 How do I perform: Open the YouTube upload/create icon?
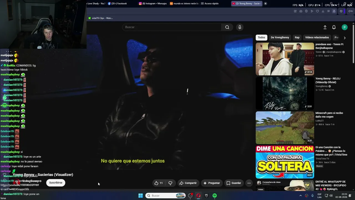pyautogui.click(x=325, y=27)
